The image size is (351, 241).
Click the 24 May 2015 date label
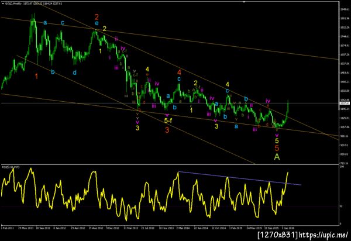pyautogui.click(x=254, y=228)
